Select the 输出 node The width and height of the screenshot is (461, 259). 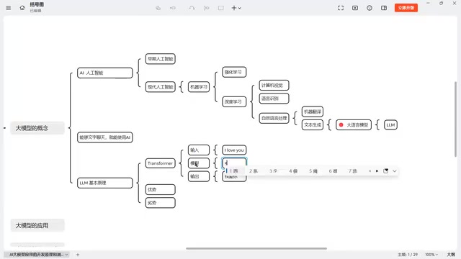pyautogui.click(x=199, y=176)
